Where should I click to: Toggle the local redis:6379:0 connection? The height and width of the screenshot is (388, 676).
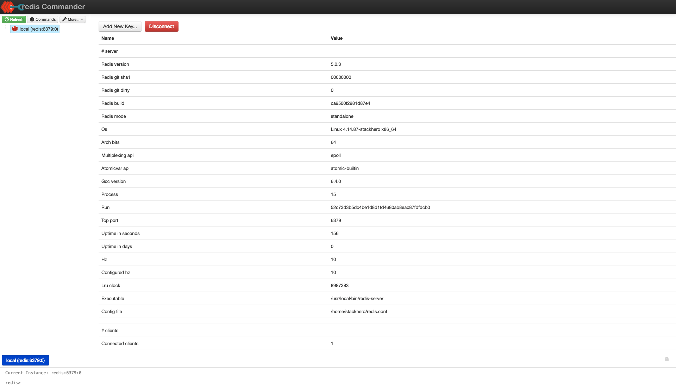(35, 29)
